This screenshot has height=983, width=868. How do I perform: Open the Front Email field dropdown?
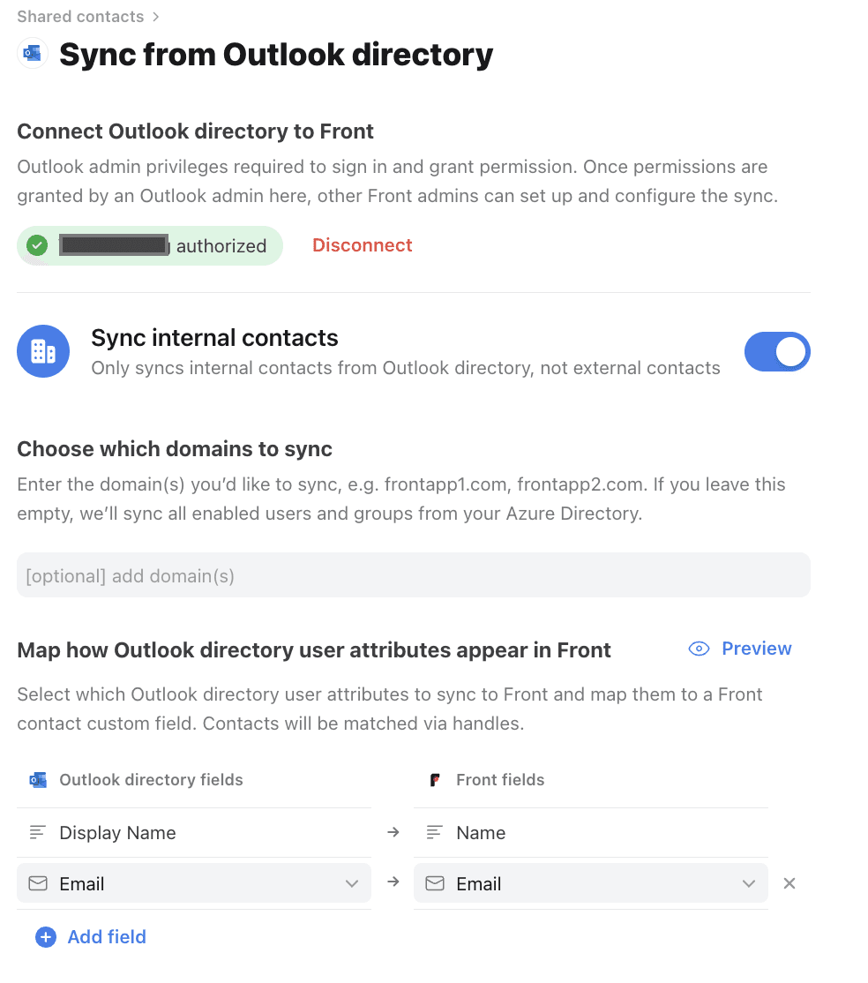point(748,883)
